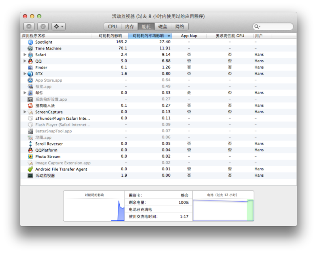This screenshot has height=254, width=317.
Task: Select the Spotlight energy value 165.2
Action: point(122,42)
